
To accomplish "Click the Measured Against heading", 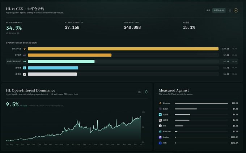I will coord(174,90).
